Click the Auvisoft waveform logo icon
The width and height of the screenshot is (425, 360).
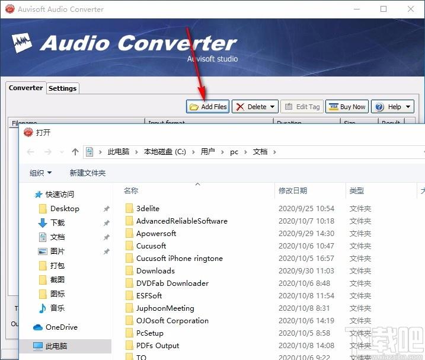coord(22,43)
